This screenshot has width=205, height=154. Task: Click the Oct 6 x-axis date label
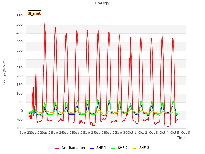click(x=185, y=133)
